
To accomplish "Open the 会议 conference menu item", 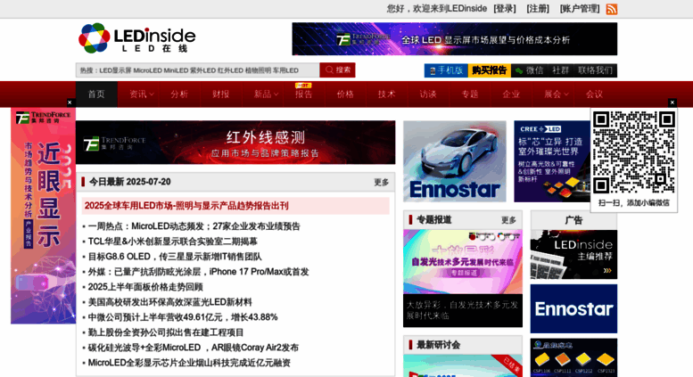I will 594,94.
